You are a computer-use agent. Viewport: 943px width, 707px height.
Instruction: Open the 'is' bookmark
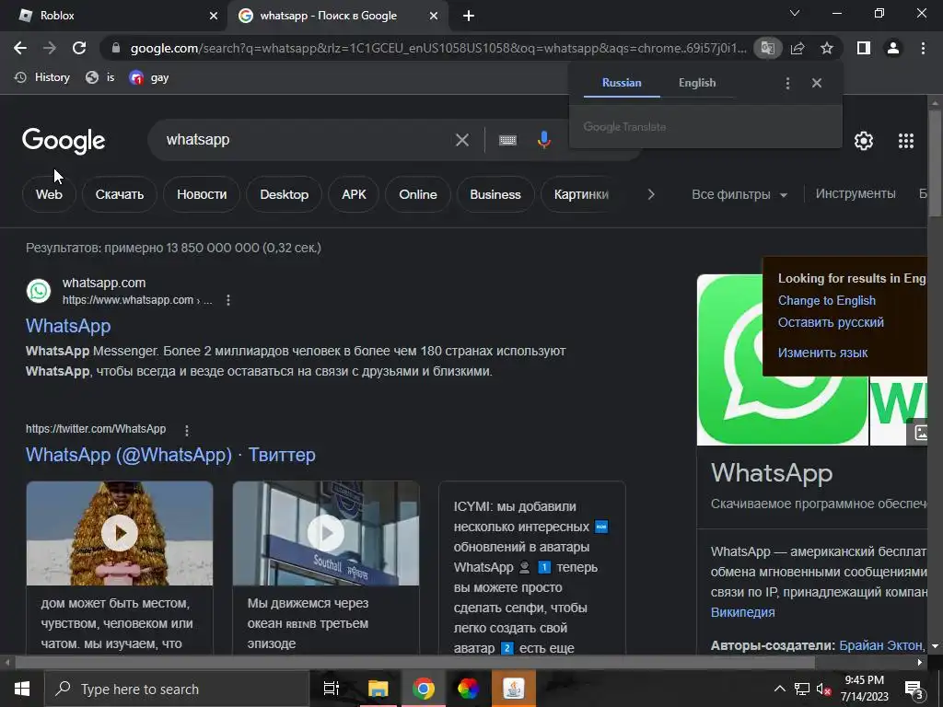(x=99, y=77)
